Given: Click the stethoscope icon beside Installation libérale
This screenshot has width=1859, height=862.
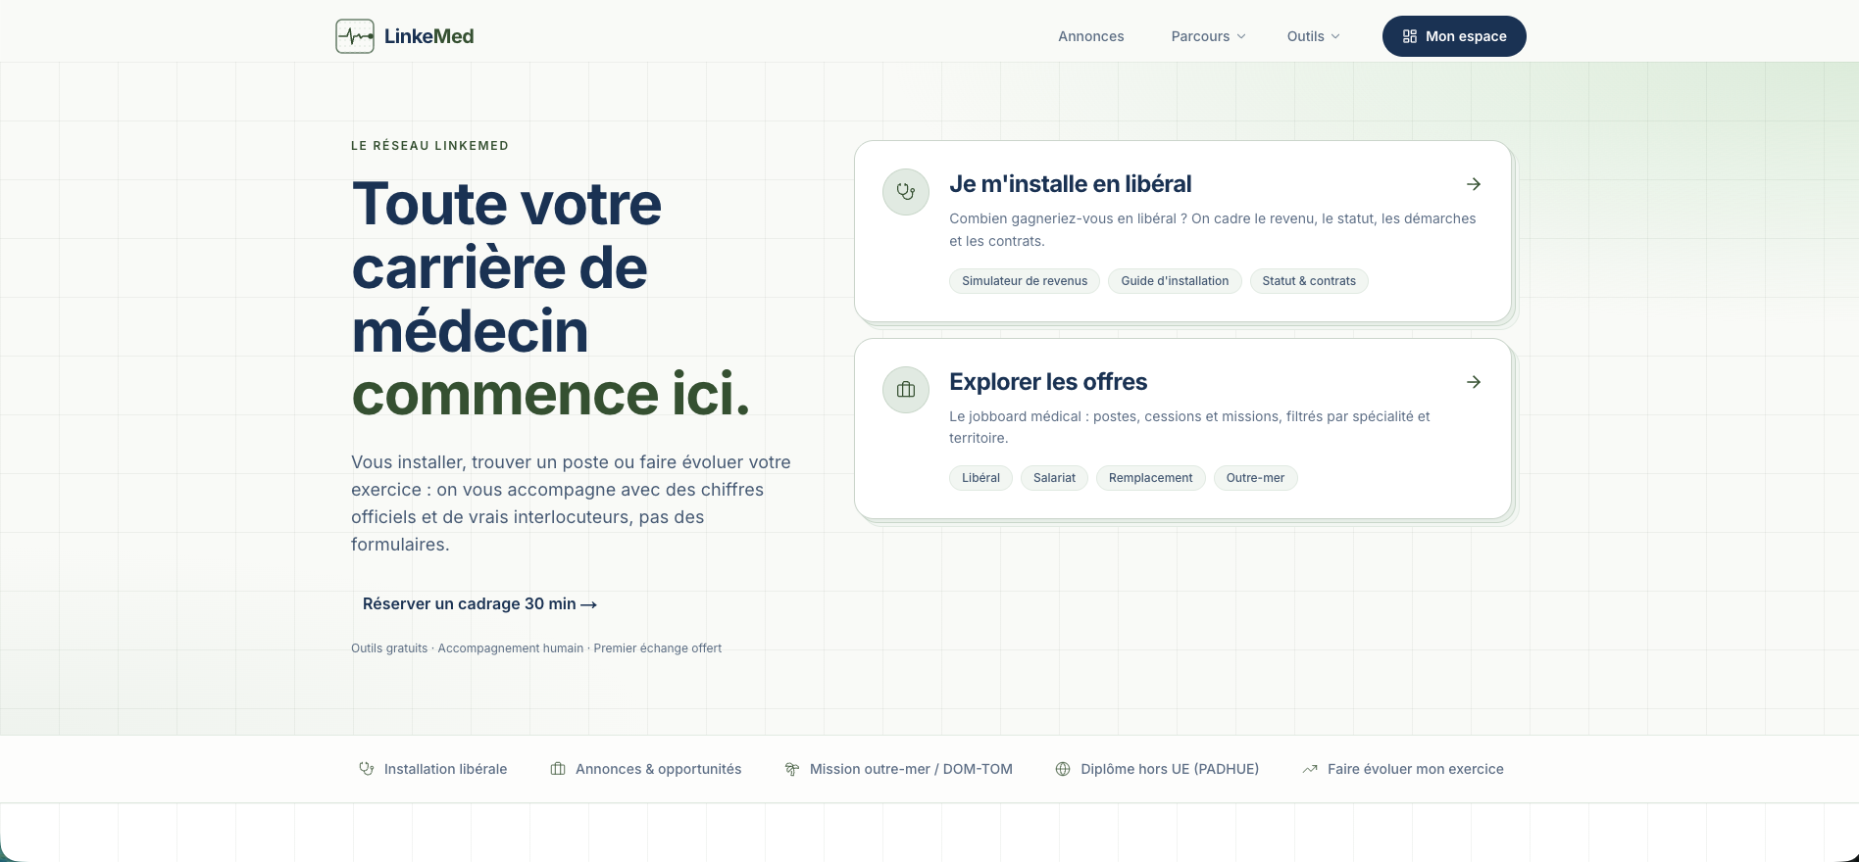Looking at the screenshot, I should (367, 769).
